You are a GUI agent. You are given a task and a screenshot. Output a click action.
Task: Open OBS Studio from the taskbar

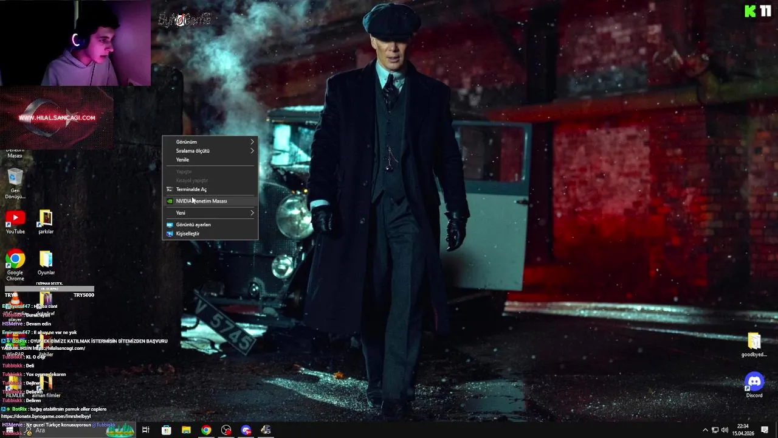click(226, 430)
